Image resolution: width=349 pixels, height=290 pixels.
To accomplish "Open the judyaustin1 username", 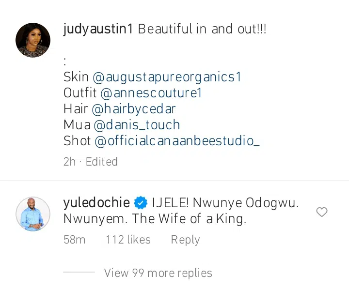I will [x=98, y=30].
